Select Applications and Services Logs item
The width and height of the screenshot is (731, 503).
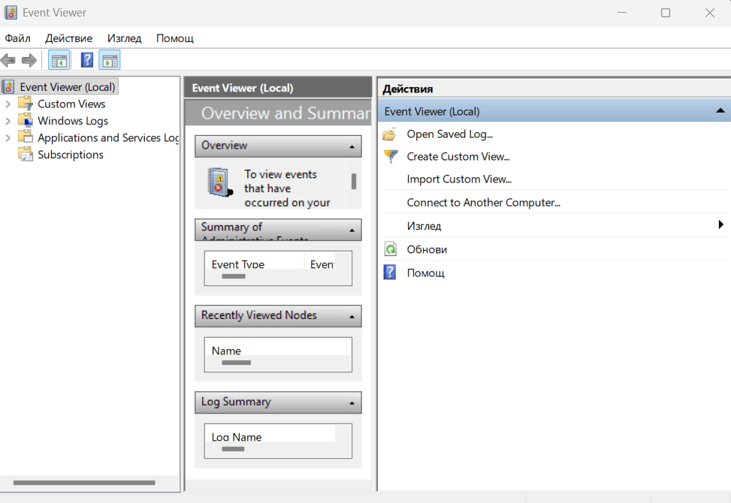coord(108,138)
